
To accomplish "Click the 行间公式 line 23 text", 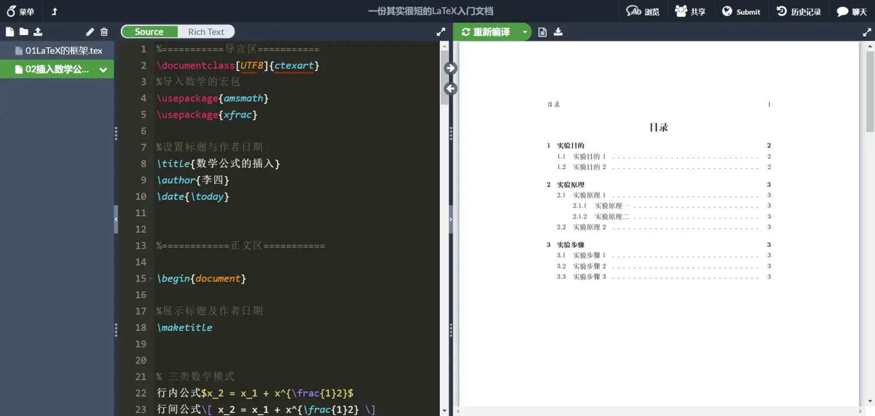I will 266,410.
